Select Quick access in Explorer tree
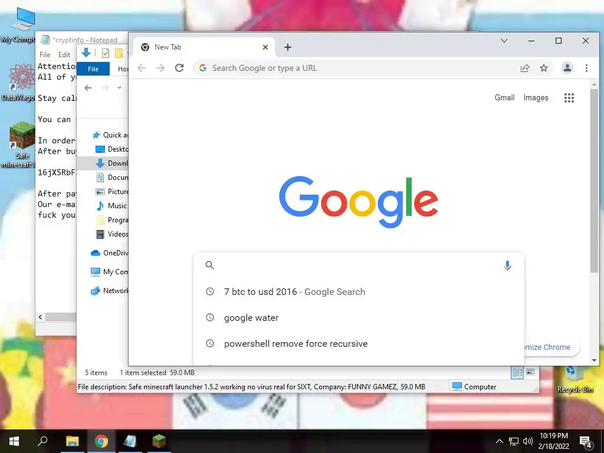This screenshot has width=604, height=453. tap(110, 135)
